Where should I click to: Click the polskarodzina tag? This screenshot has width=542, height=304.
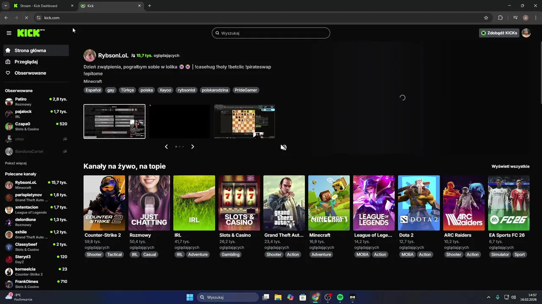[215, 90]
